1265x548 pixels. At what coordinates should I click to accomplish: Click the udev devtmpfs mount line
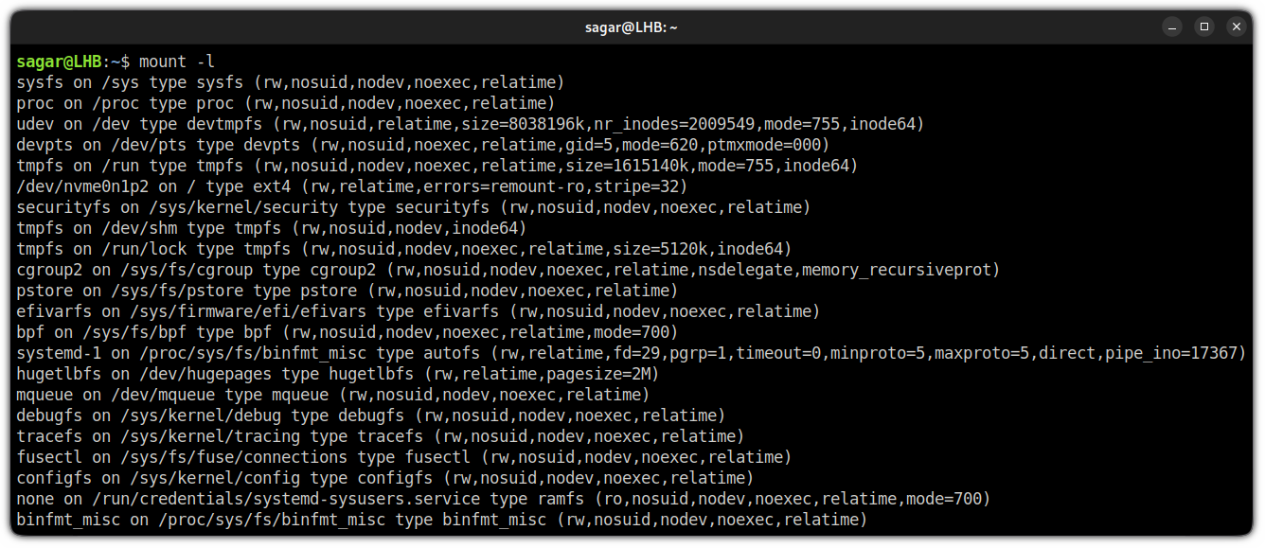(471, 124)
